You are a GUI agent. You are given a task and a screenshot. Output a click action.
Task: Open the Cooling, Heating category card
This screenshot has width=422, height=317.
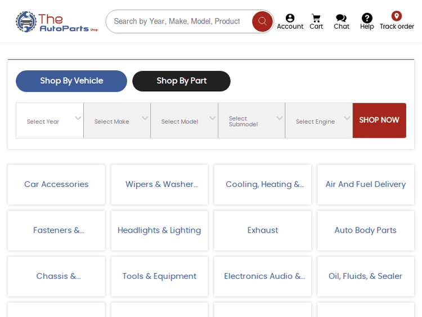click(263, 185)
